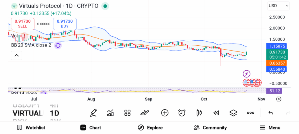Toggle the green market status indicator

coord(106,6)
